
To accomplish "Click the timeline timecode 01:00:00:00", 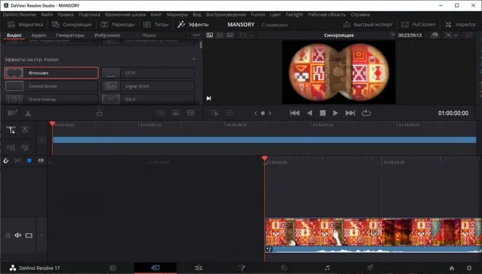I will point(453,114).
